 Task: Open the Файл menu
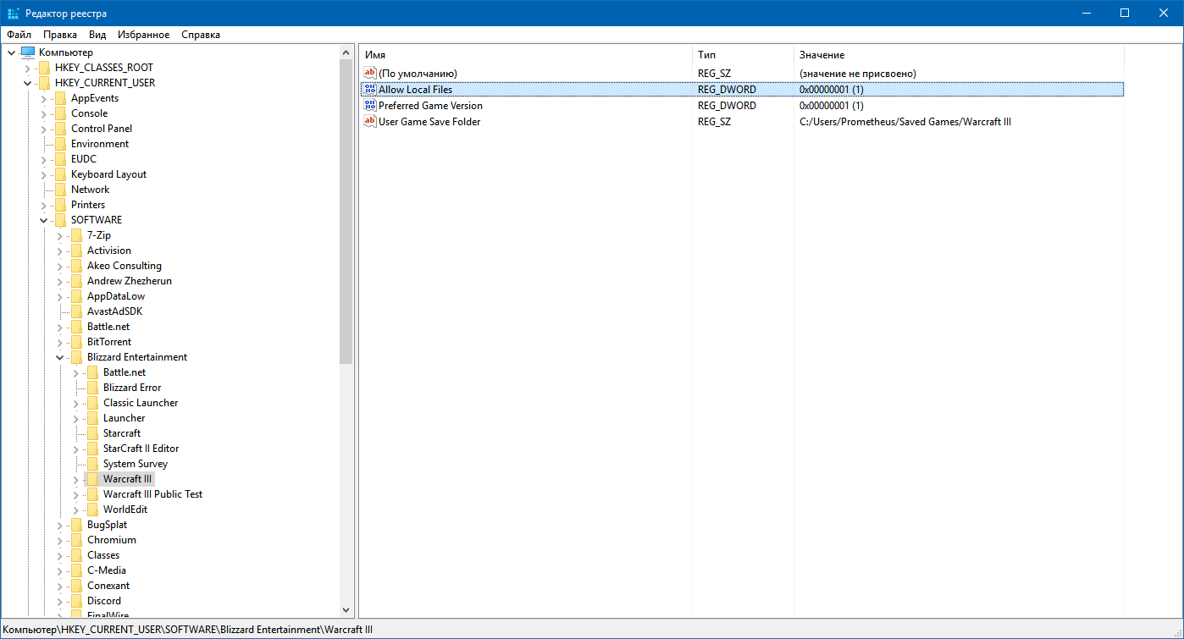pos(19,35)
